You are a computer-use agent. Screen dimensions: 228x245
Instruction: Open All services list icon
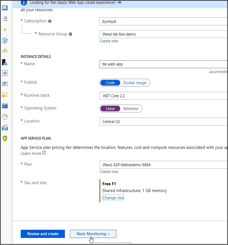point(5,19)
